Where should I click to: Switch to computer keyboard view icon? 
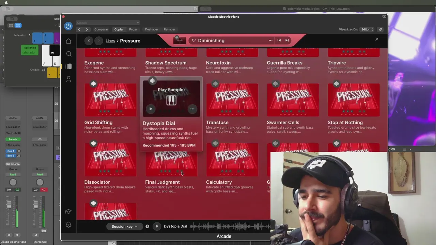point(18,26)
